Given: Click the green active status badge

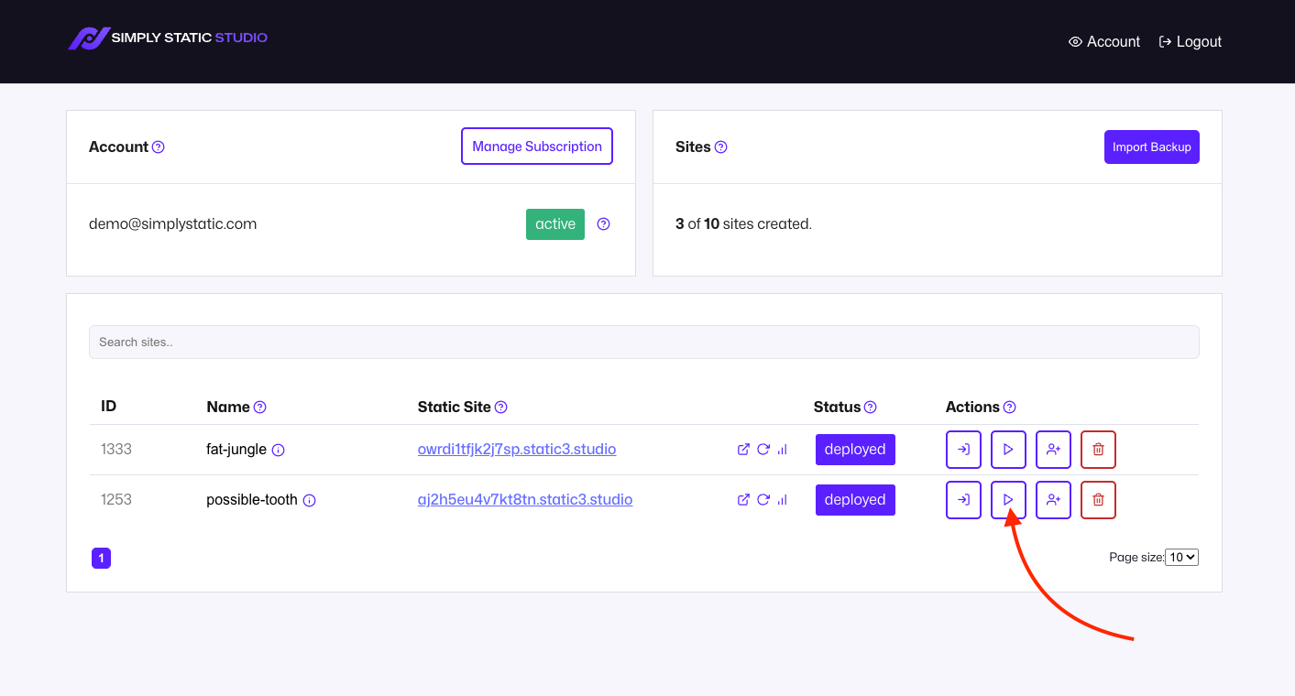Looking at the screenshot, I should click(x=555, y=224).
